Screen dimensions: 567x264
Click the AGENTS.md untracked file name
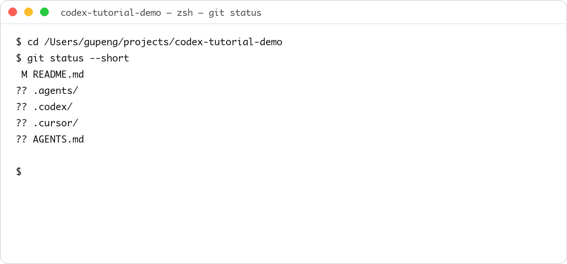pyautogui.click(x=58, y=139)
